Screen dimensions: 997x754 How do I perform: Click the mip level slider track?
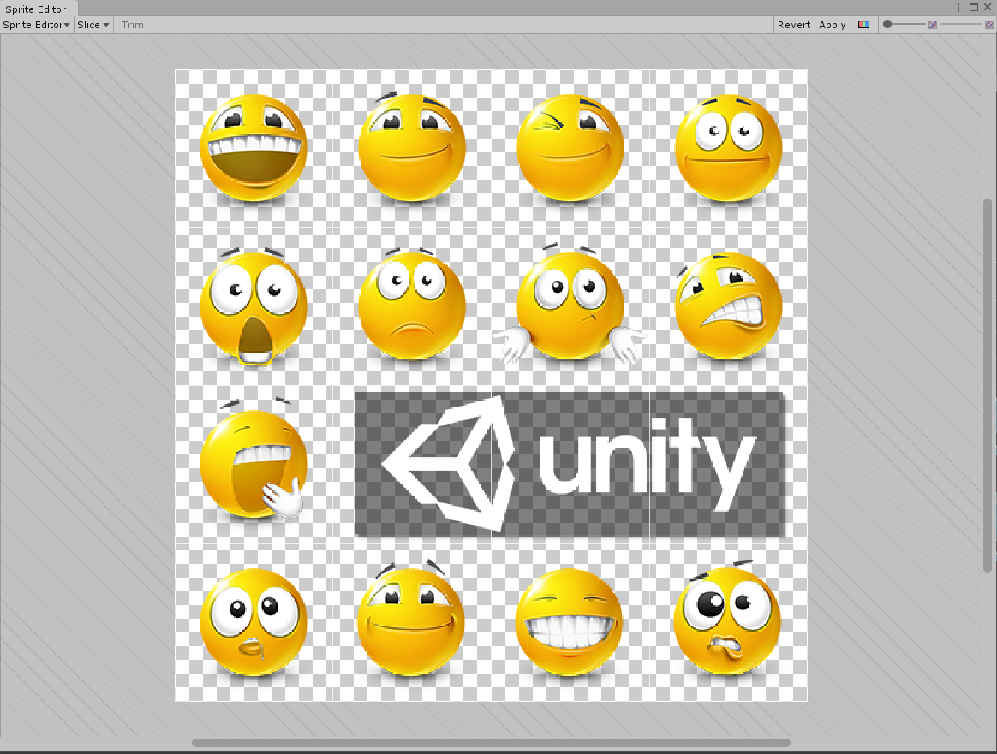pos(961,25)
